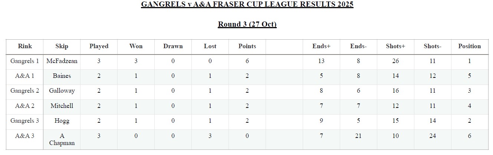This screenshot has width=493, height=155.
Task: Click the league results title heading
Action: tap(247, 5)
